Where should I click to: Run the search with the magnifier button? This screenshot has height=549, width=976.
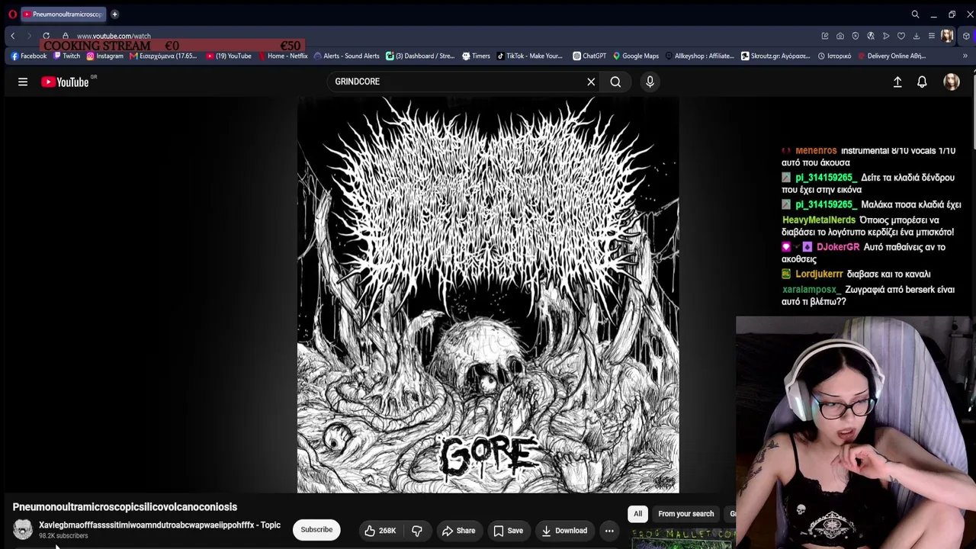click(x=615, y=82)
